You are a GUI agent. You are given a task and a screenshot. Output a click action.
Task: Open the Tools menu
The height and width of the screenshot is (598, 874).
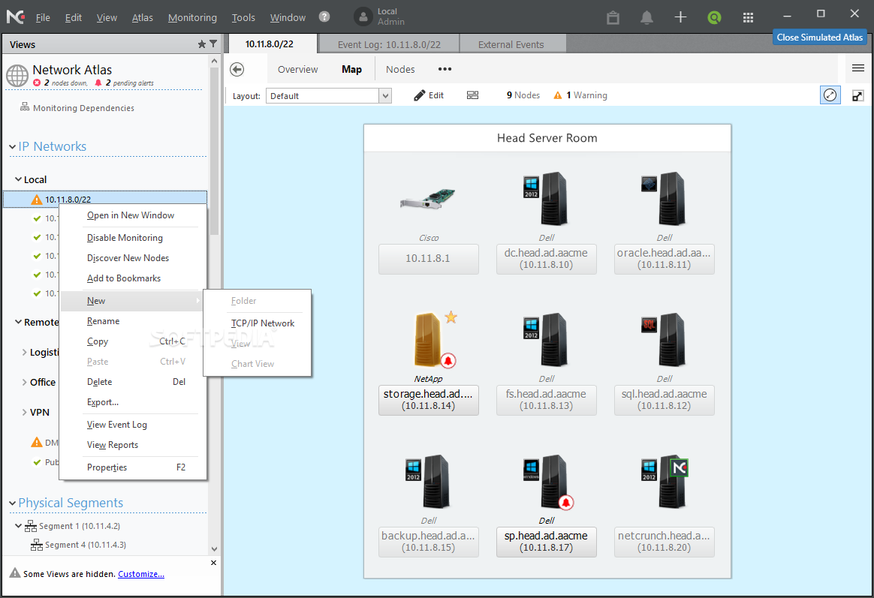point(243,17)
